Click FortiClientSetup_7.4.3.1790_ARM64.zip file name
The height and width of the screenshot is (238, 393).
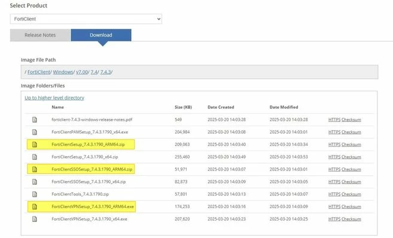point(88,145)
